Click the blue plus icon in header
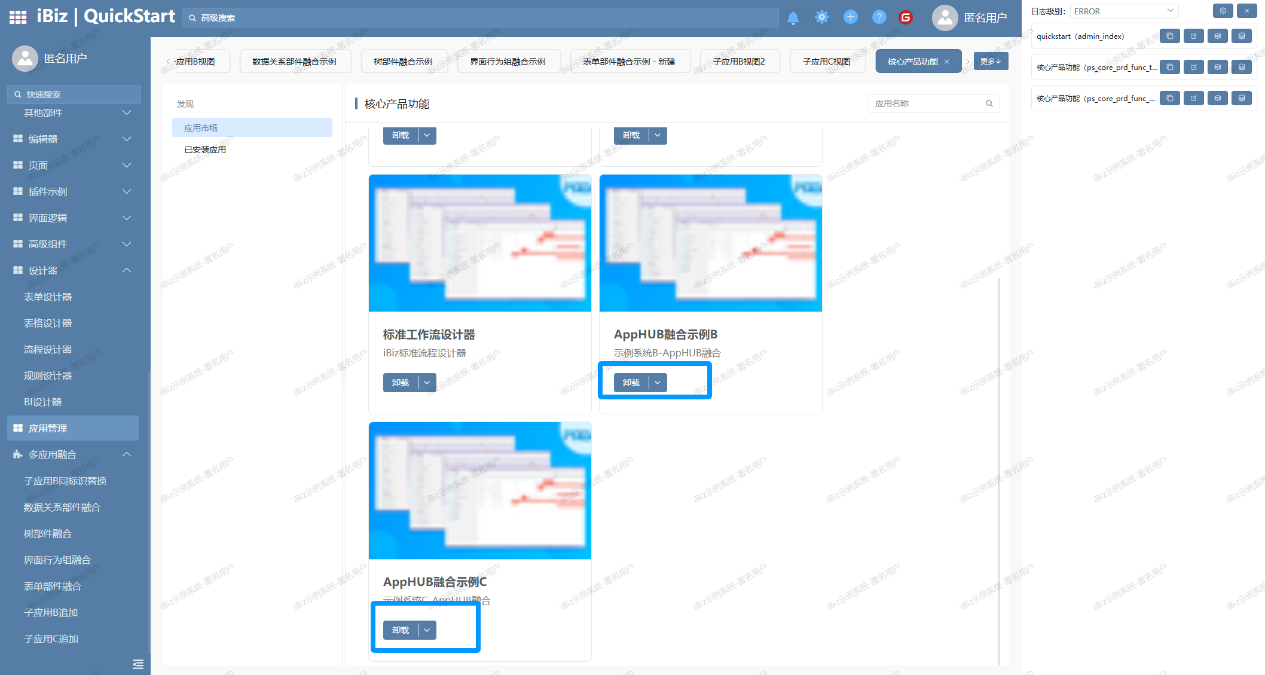Viewport: 1265px width, 675px height. click(850, 17)
